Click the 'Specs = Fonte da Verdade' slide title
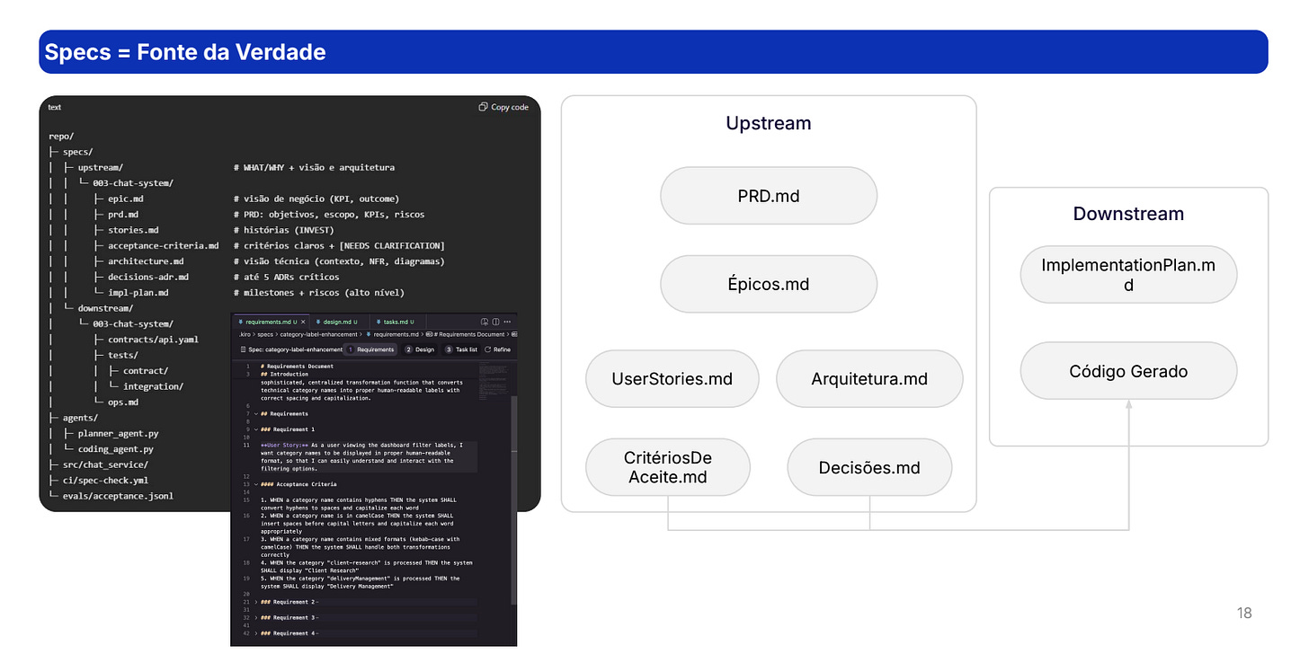The width and height of the screenshot is (1309, 663). click(185, 52)
